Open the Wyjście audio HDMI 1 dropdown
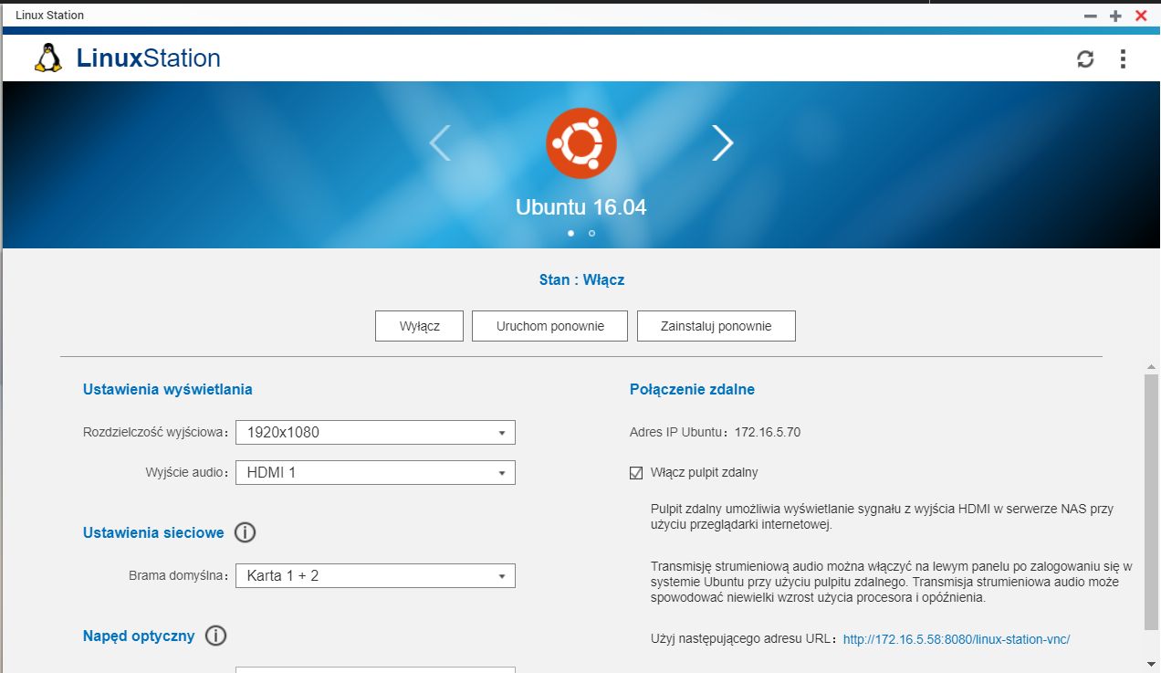 point(375,472)
